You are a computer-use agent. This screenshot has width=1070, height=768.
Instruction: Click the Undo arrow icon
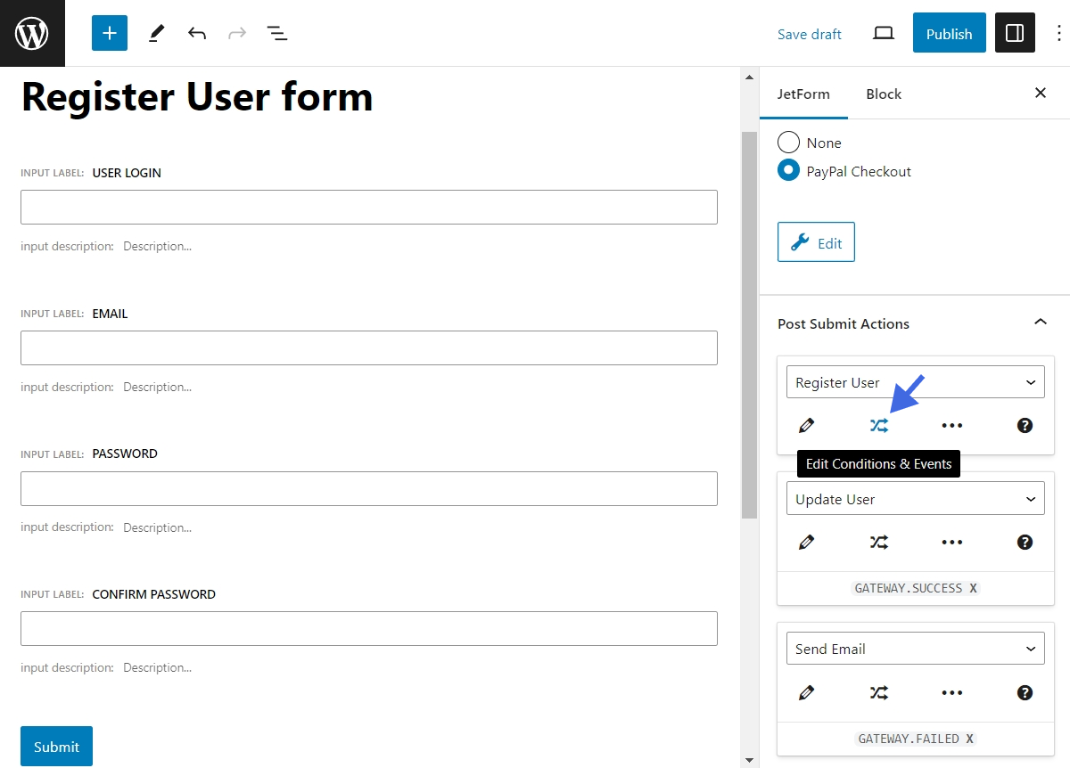point(197,33)
